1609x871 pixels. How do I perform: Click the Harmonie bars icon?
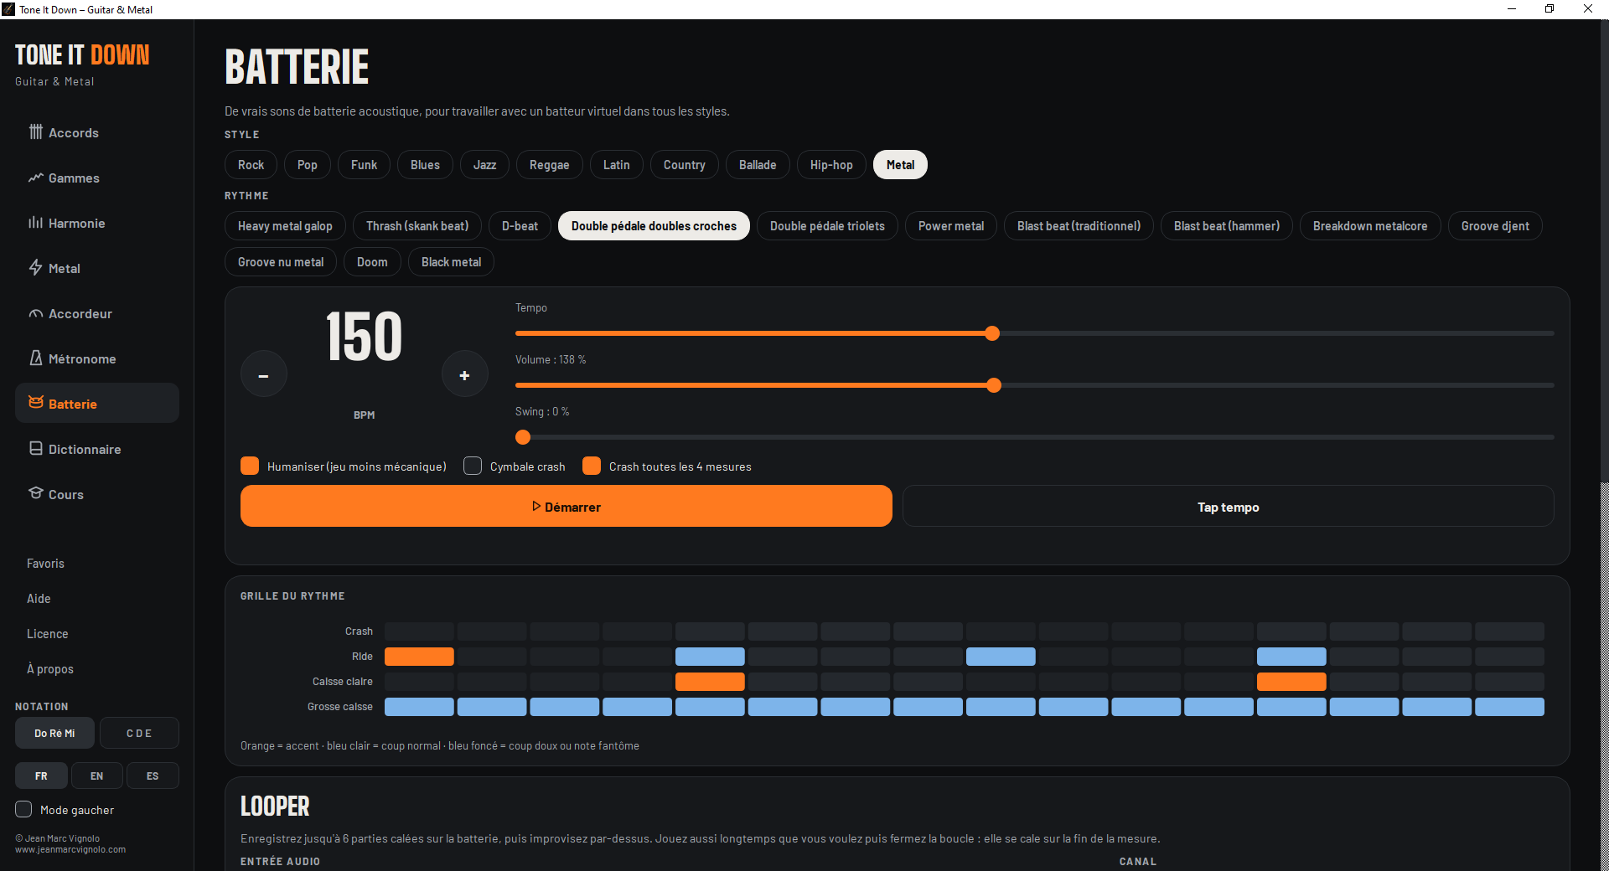(35, 223)
